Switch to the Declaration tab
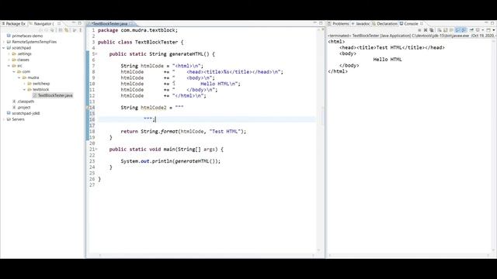 coord(384,24)
